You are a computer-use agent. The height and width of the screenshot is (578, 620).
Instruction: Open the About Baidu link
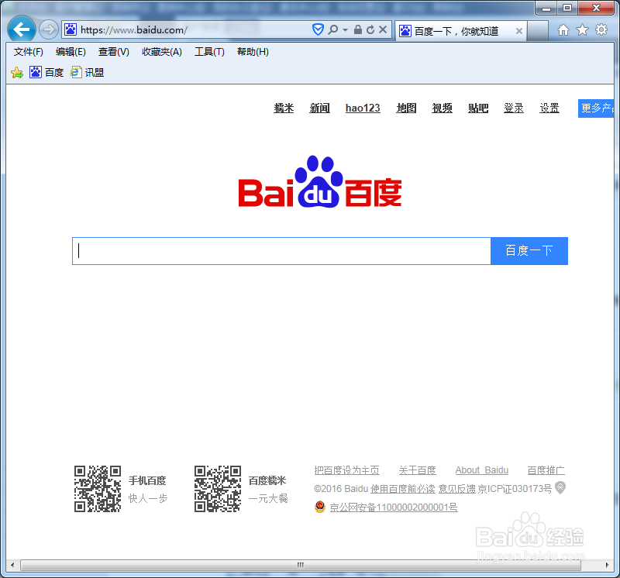[481, 470]
